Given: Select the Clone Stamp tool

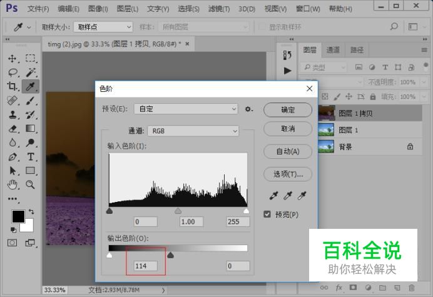Looking at the screenshot, I should 12,114.
